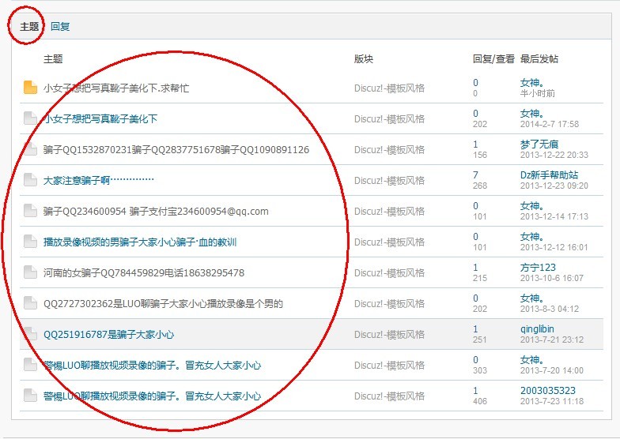620x439 pixels.
Task: Click timestamp 2013-7-21 23:12
Action: 552,340
